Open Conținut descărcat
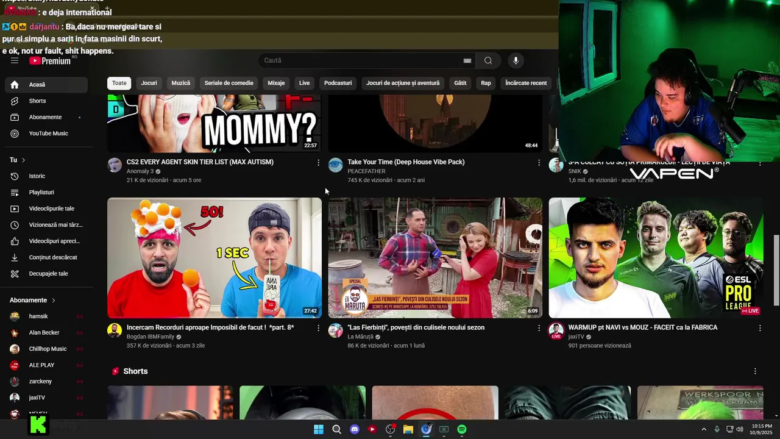The width and height of the screenshot is (780, 439). coord(46,257)
